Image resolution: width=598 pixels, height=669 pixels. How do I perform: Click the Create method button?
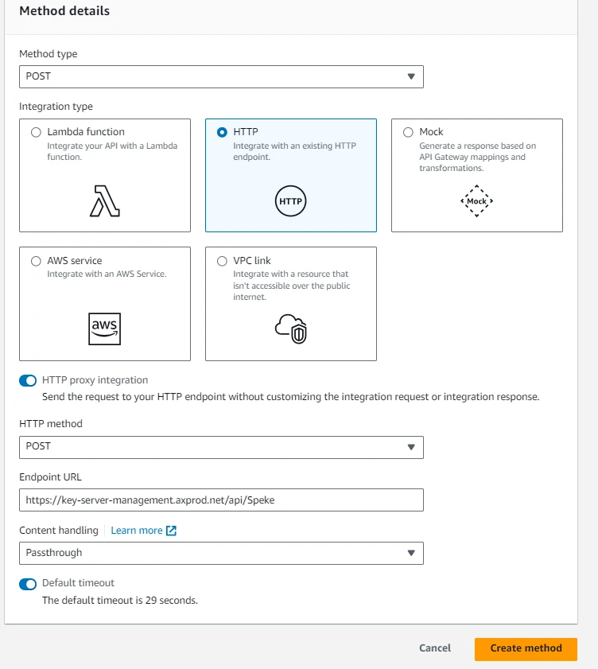526,648
